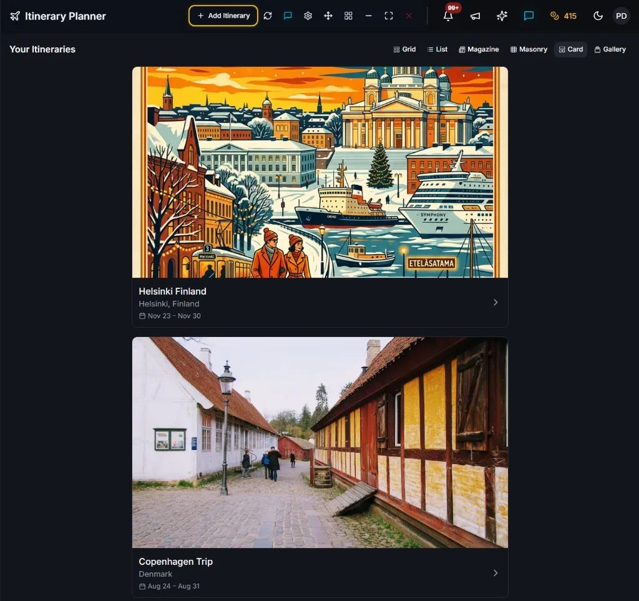Image resolution: width=639 pixels, height=601 pixels.
Task: Click the Helsinki Finland title
Action: click(x=172, y=291)
